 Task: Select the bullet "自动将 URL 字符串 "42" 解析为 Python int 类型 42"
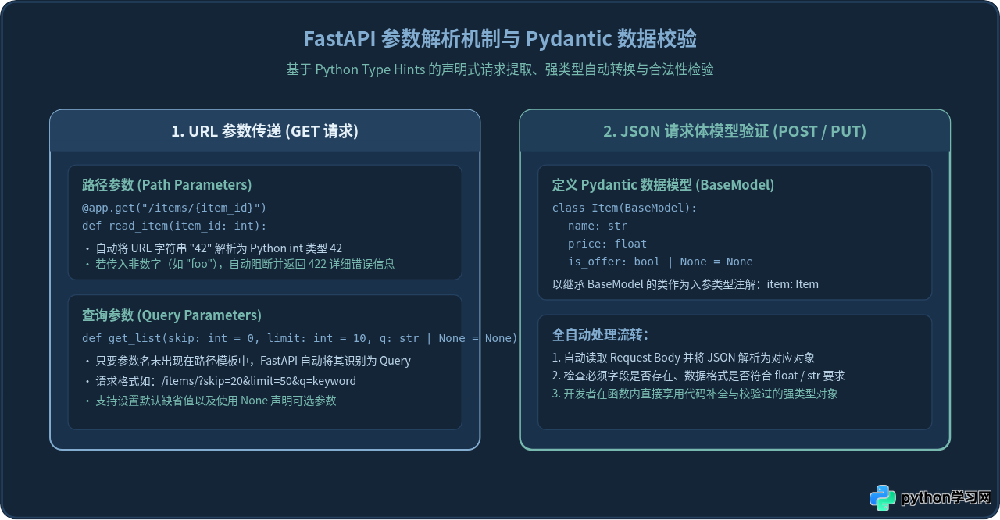click(x=212, y=248)
